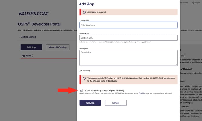This screenshot has height=121, width=202.
Task: Click the Public Access I quota label
Action: pyautogui.click(x=104, y=90)
